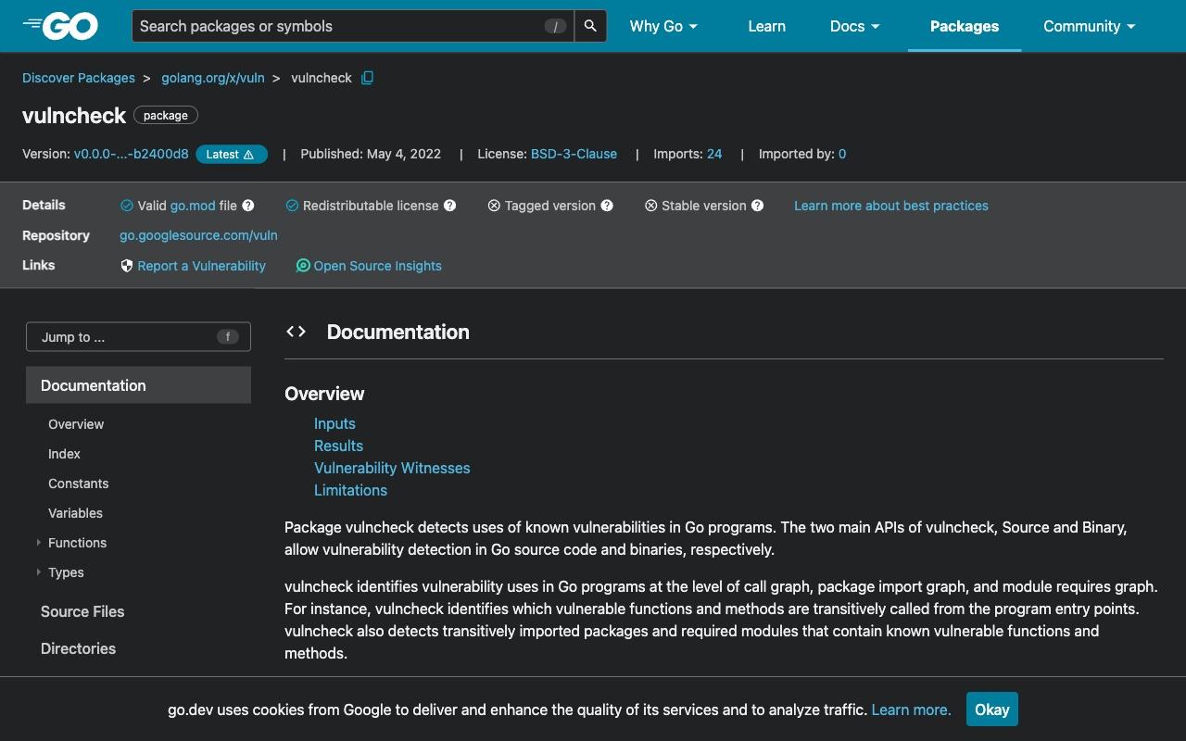The image size is (1186, 741).
Task: Open the cookie notice Learn more link
Action: click(911, 710)
